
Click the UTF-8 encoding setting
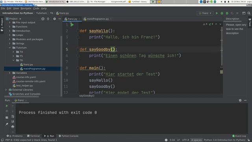(x=185, y=140)
